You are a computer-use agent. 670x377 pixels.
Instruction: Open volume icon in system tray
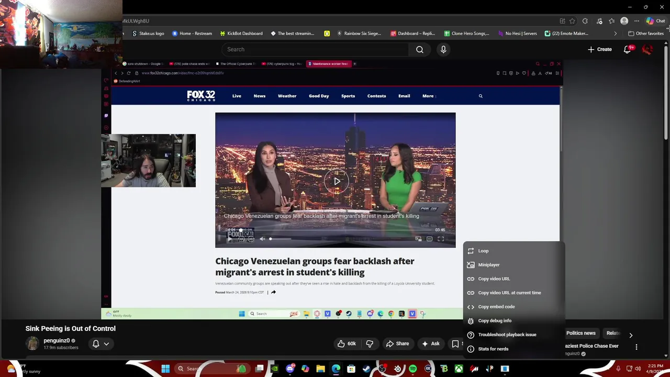638,369
